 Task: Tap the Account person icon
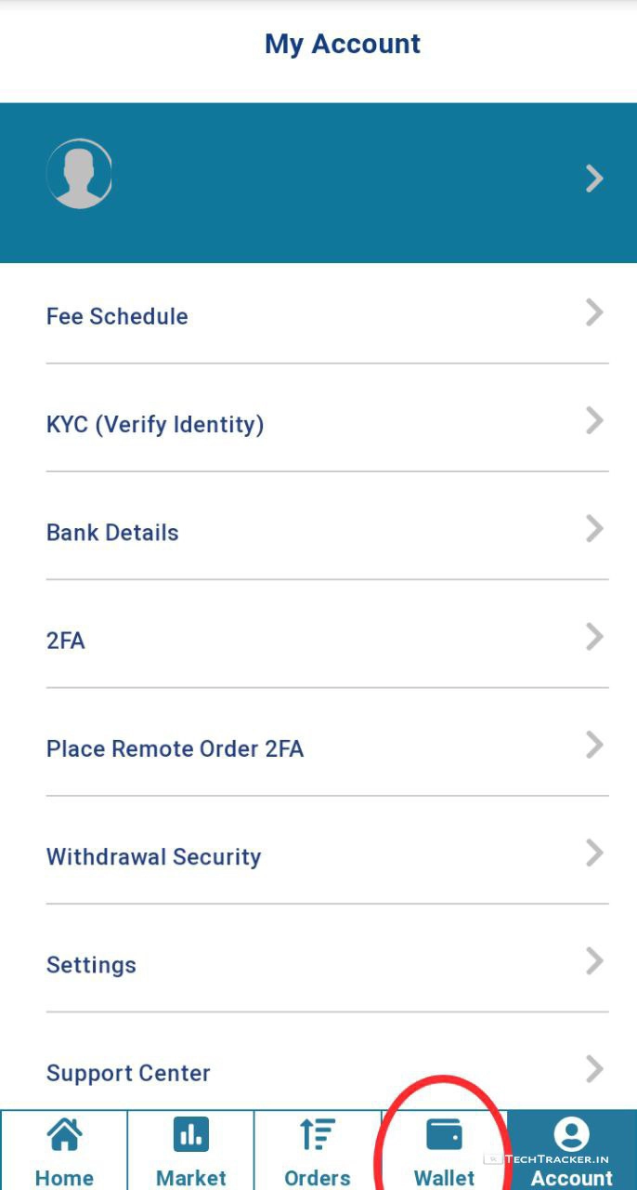coord(571,1134)
